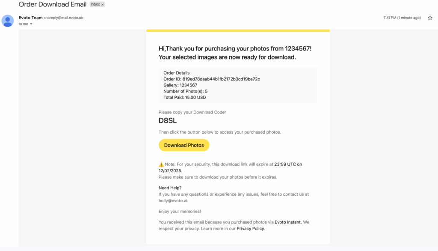Click the Number of Photo(s): 5 line
Screen dimensions: 438x251
coord(185,91)
